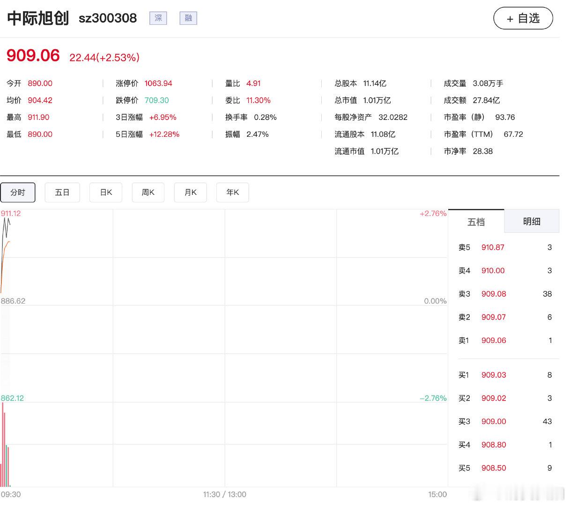570x506 pixels.
Task: Click the 融 margin trading badge
Action: 188,18
